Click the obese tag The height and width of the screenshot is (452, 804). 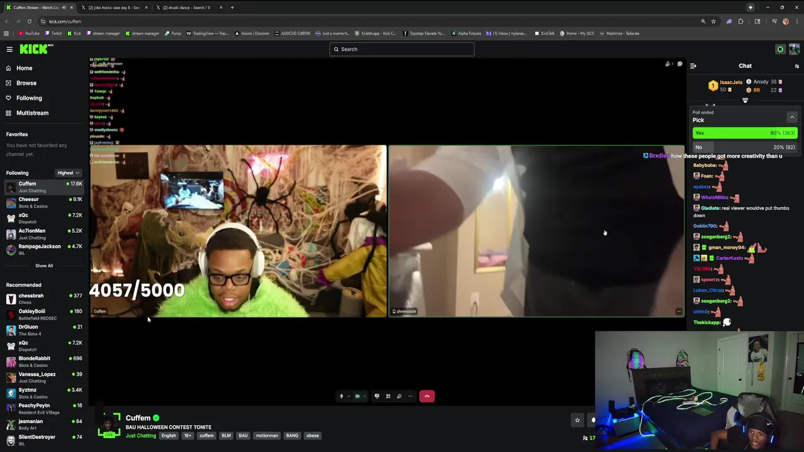tap(312, 436)
